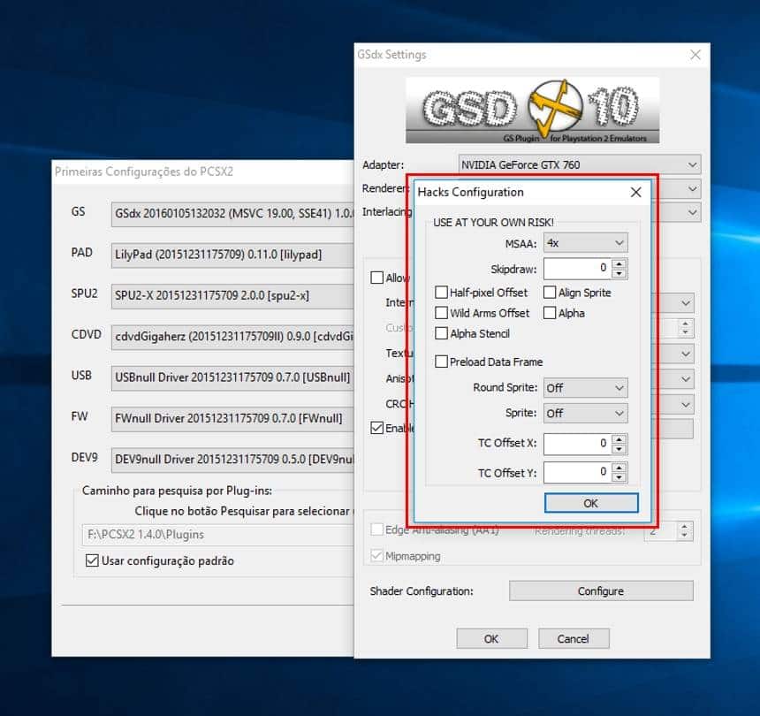Click OK in GSdx Settings window
760x716 pixels.
(491, 639)
